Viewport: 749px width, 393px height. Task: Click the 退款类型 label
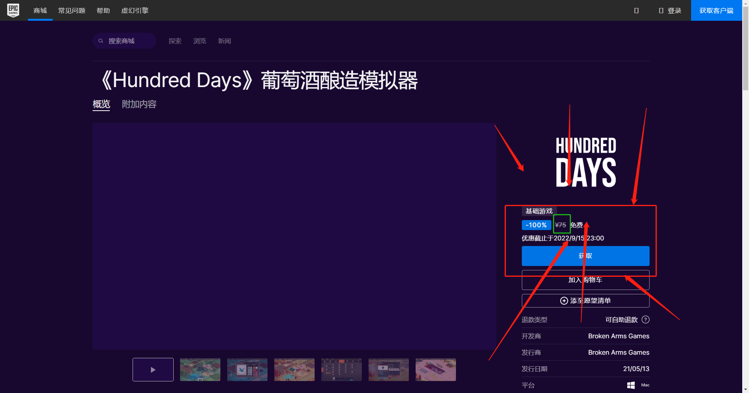pos(534,320)
